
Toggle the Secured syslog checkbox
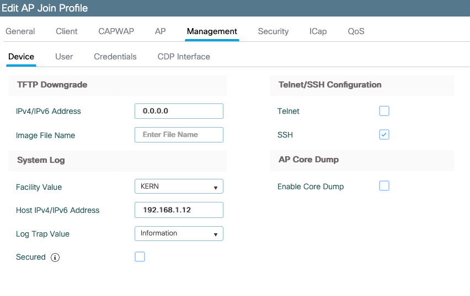[x=140, y=256]
